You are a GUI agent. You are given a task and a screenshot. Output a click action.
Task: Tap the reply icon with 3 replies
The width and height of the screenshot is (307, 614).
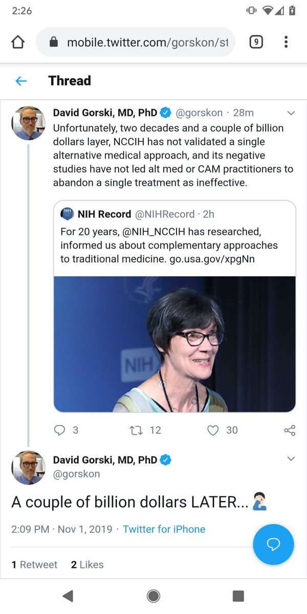(x=60, y=430)
